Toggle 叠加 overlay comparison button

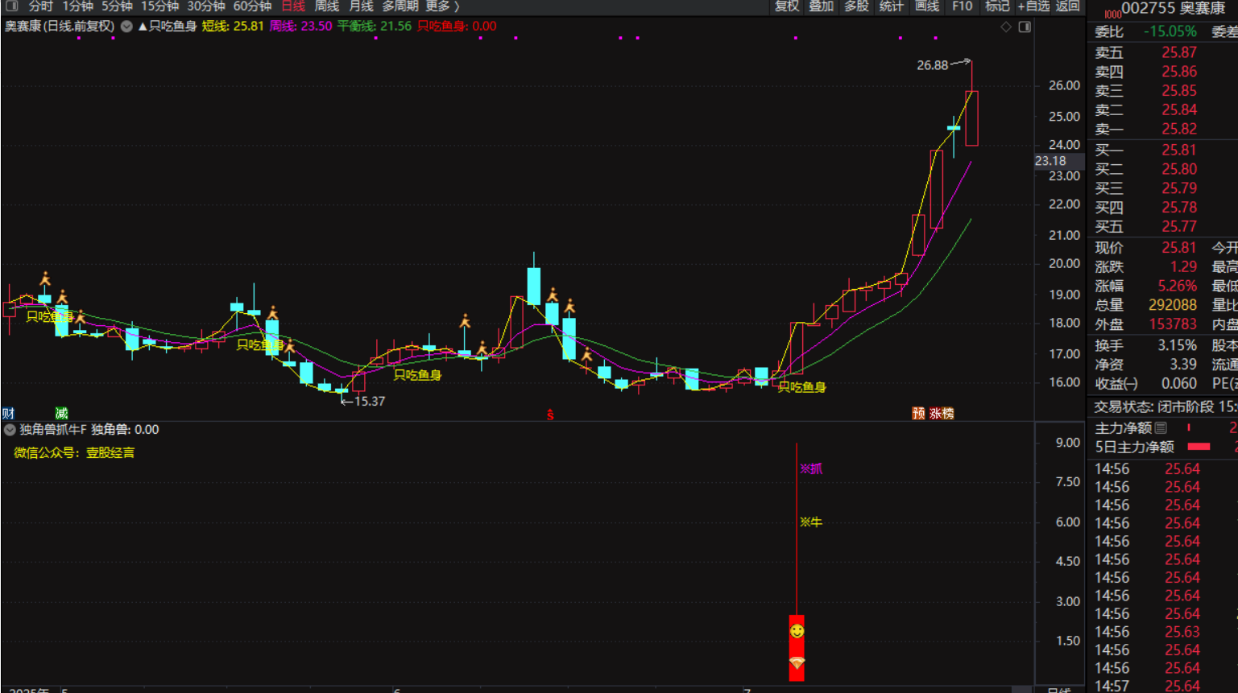[821, 6]
